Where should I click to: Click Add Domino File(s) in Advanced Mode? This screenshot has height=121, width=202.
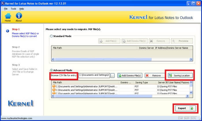coord(130,76)
